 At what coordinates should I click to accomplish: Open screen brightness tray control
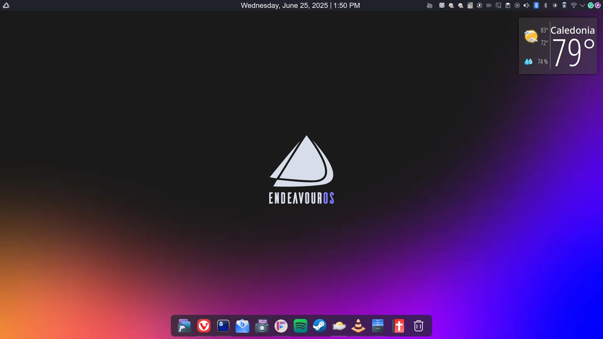point(555,5)
